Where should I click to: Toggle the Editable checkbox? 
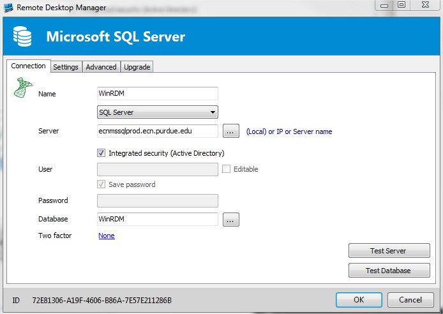[227, 169]
